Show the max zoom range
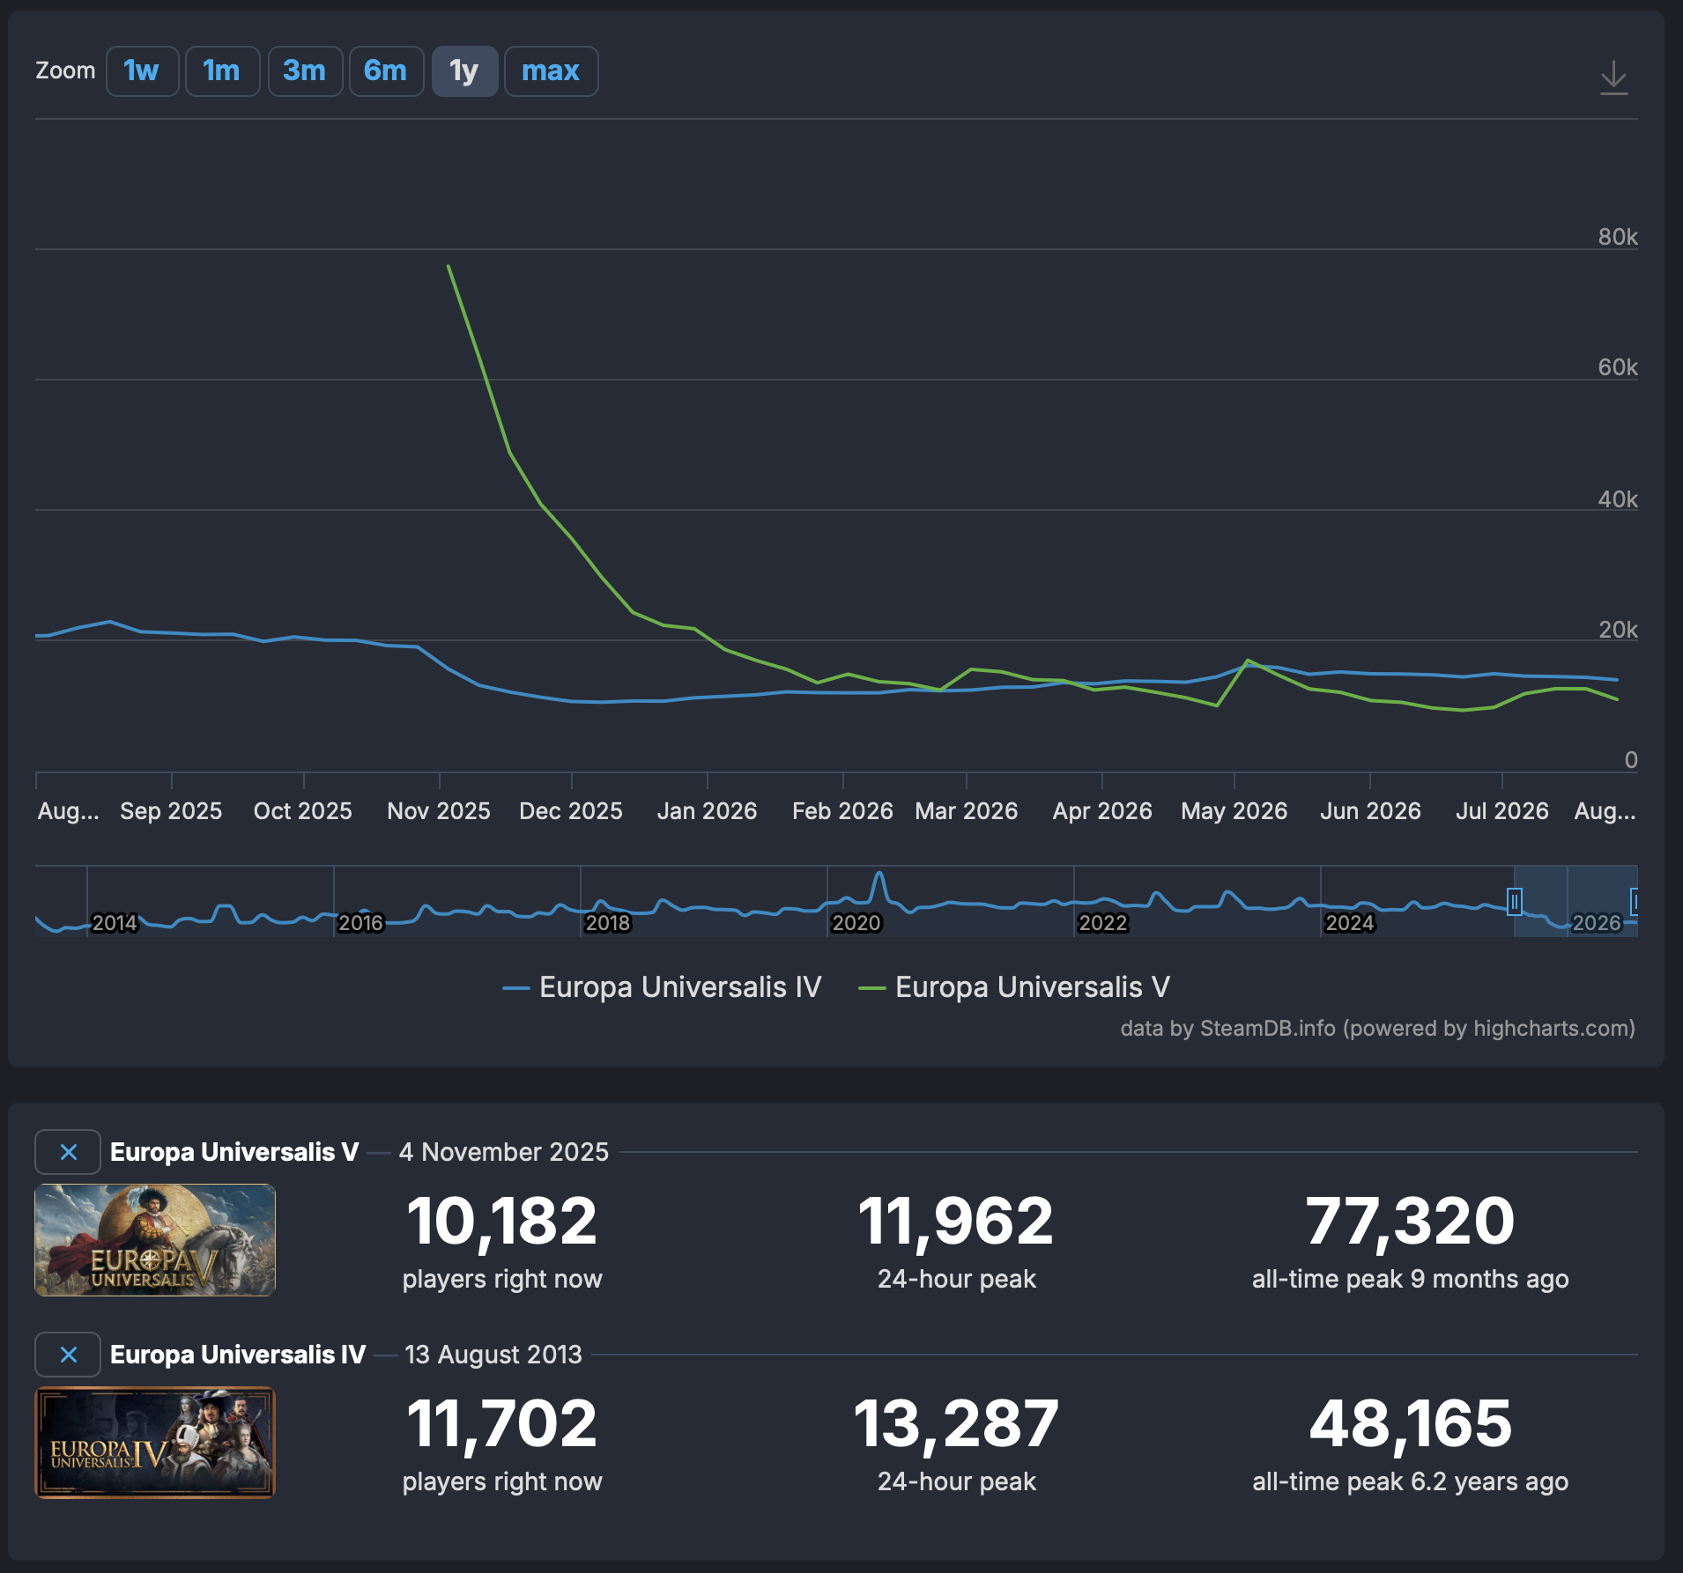The width and height of the screenshot is (1683, 1573). [x=551, y=70]
